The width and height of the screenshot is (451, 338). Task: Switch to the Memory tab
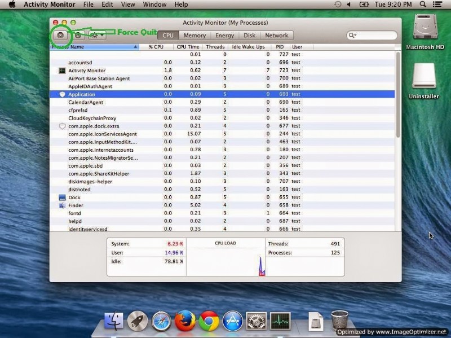coord(194,34)
